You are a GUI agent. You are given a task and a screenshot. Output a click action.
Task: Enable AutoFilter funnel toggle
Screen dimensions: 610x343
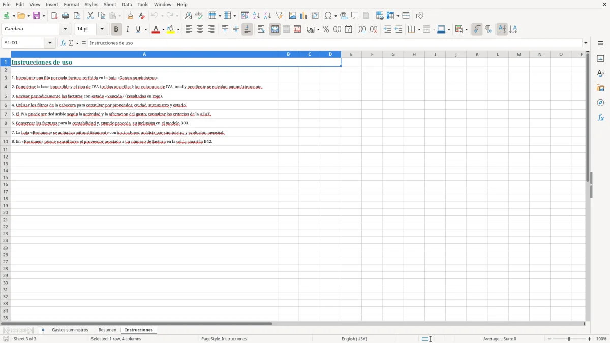point(279,16)
